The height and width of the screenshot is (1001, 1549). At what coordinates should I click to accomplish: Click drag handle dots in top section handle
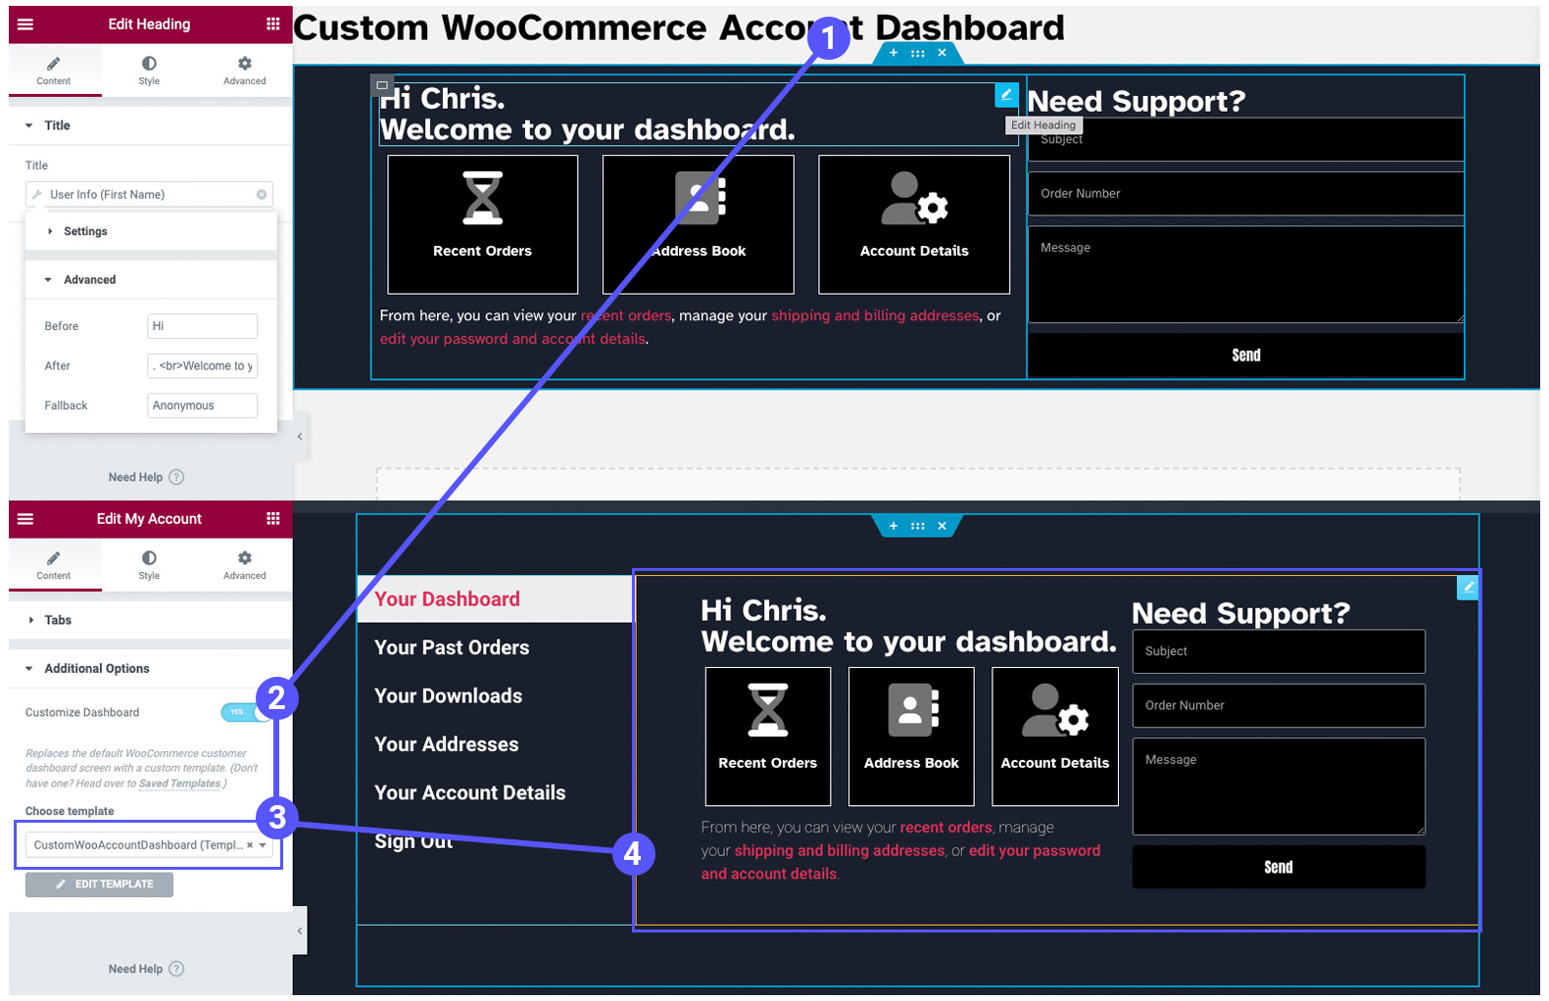tap(918, 53)
